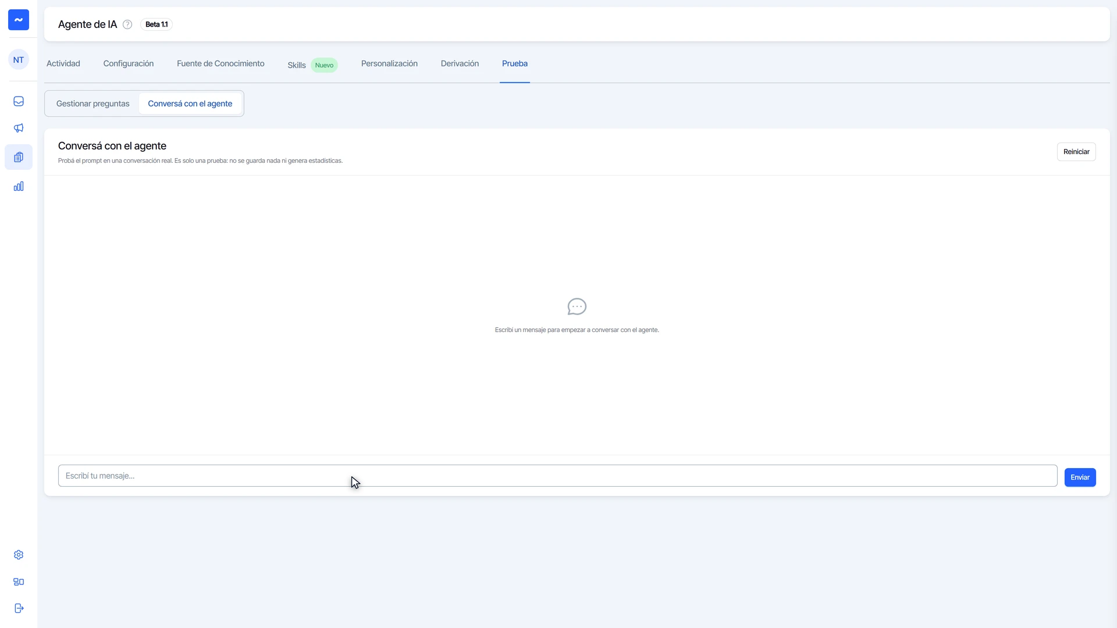Click the NT user avatar
The height and width of the screenshot is (628, 1117).
pyautogui.click(x=19, y=60)
